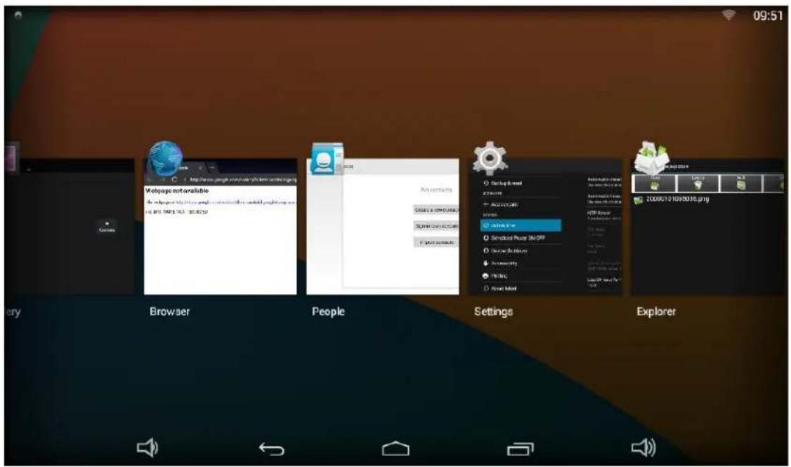Image resolution: width=791 pixels, height=467 pixels.
Task: Tap the volume up icon in navigation bar
Action: (x=643, y=448)
